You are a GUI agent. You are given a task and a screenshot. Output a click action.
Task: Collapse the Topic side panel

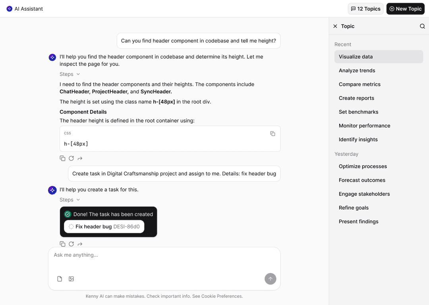(x=335, y=26)
